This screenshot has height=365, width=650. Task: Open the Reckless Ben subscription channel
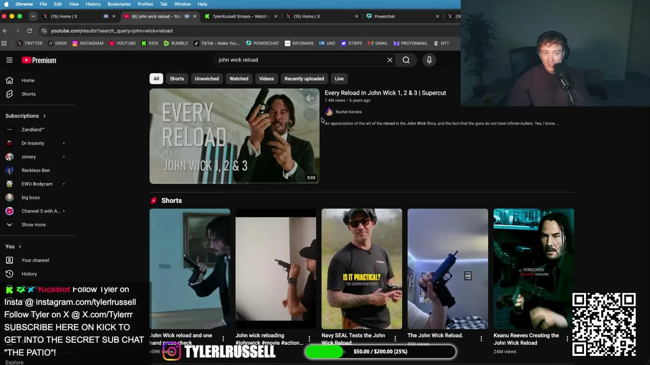coord(36,170)
